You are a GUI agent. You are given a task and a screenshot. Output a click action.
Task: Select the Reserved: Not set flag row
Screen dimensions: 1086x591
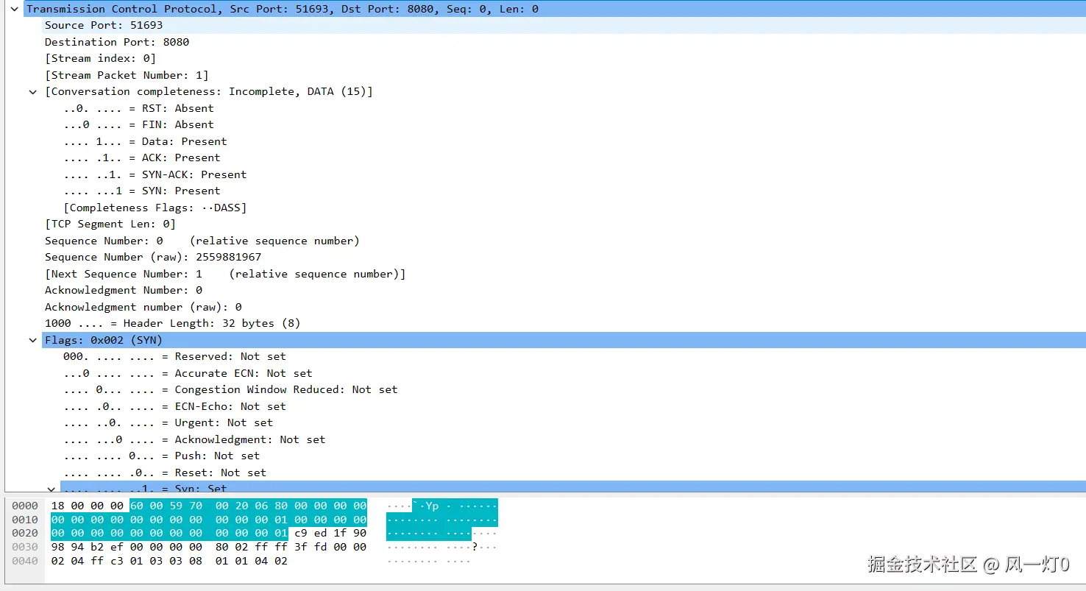(573, 356)
